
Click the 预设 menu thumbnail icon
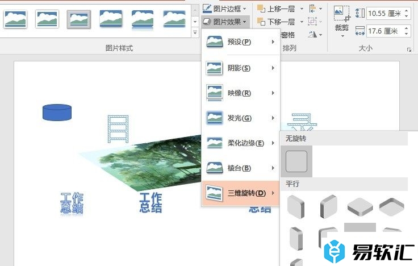pyautogui.click(x=215, y=42)
